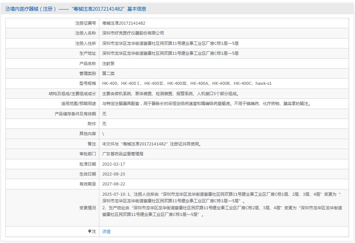Click the 生产地址 address value
355x243 pixels.
[x=170, y=53]
